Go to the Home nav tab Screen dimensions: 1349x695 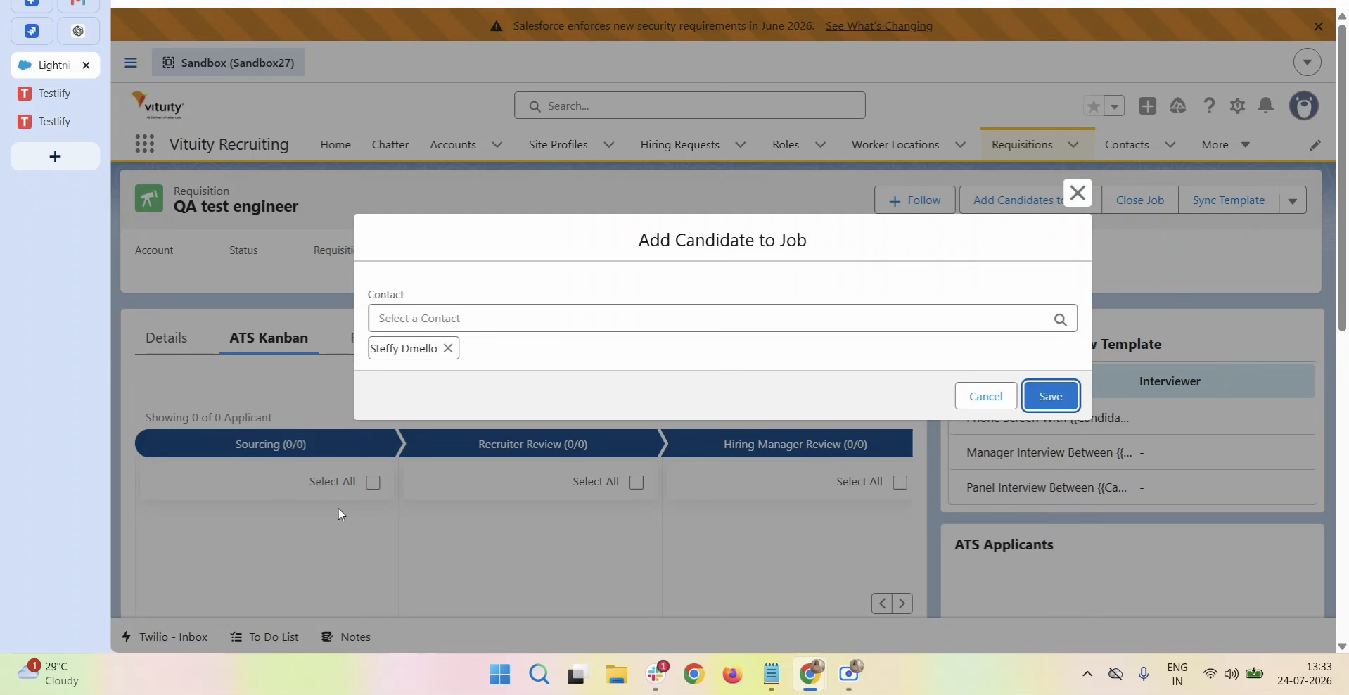[x=335, y=145]
